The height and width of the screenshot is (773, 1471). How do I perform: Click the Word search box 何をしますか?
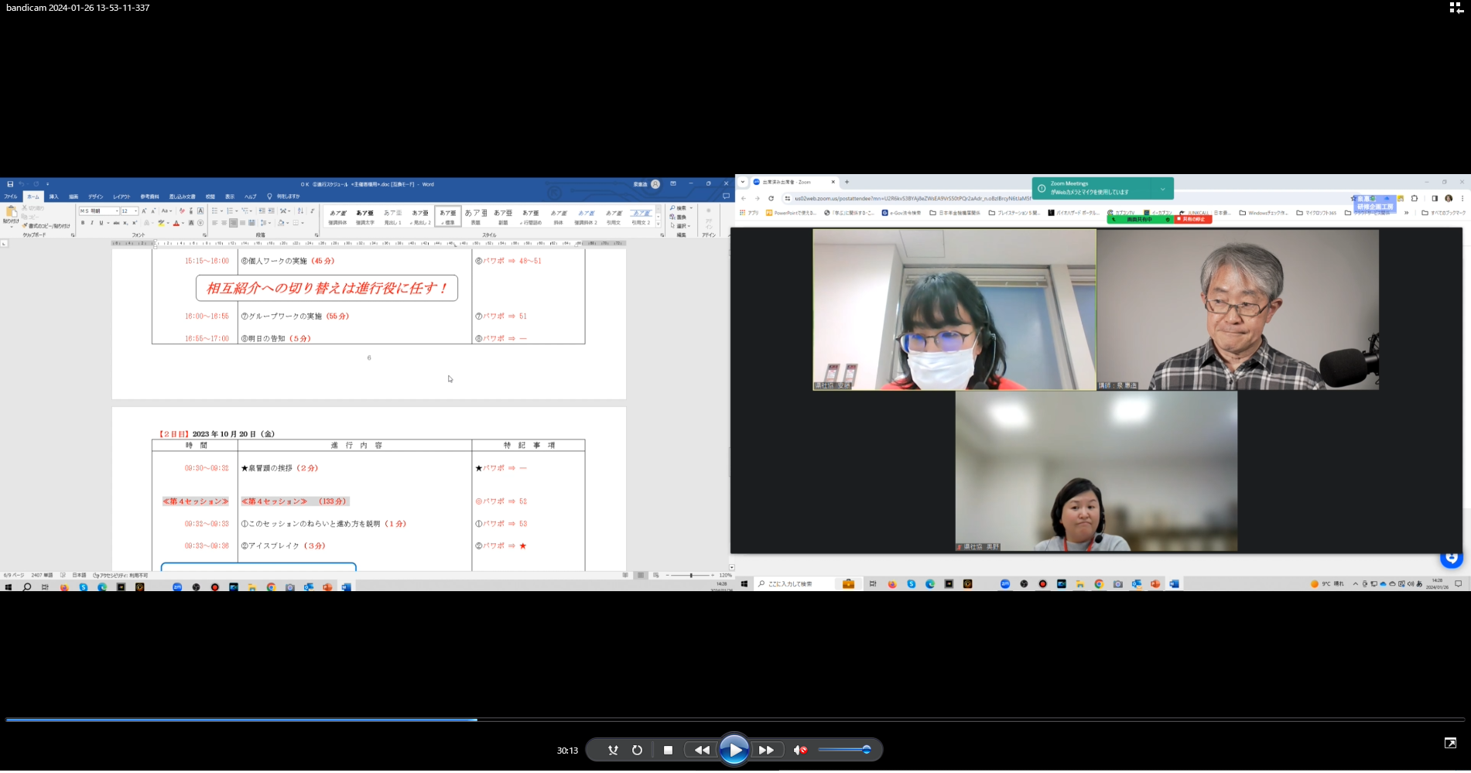(284, 197)
